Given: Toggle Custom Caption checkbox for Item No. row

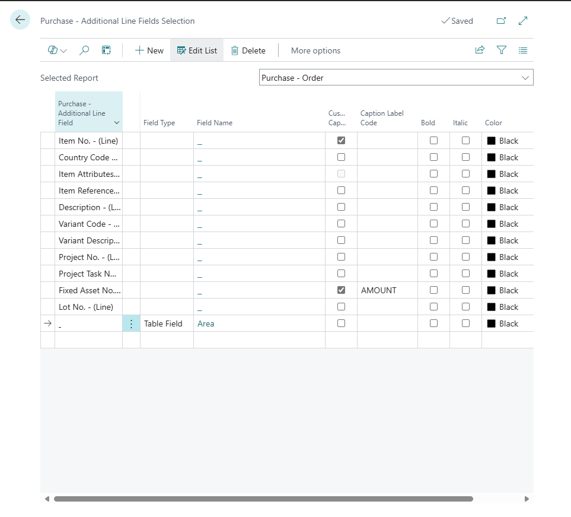Looking at the screenshot, I should [341, 141].
